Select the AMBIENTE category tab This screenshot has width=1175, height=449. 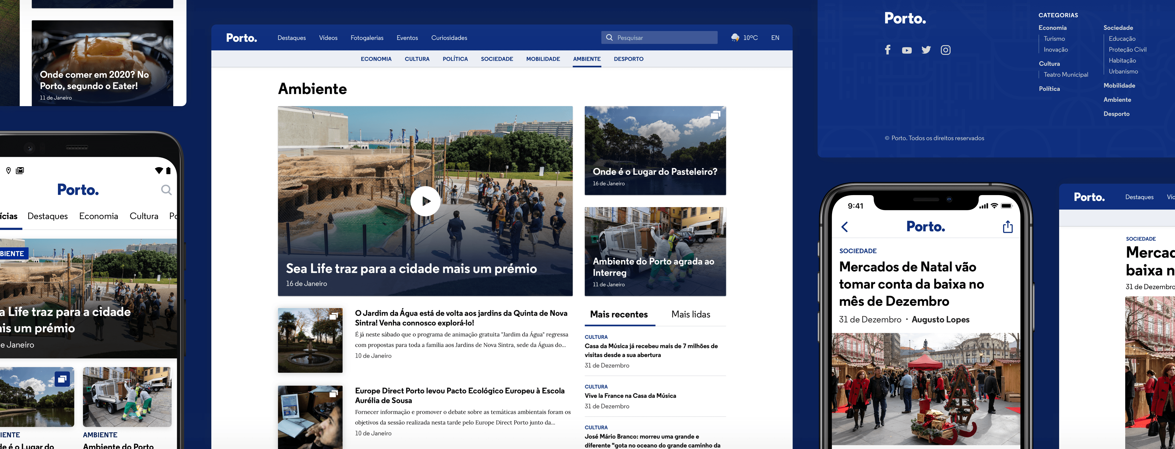coord(587,59)
